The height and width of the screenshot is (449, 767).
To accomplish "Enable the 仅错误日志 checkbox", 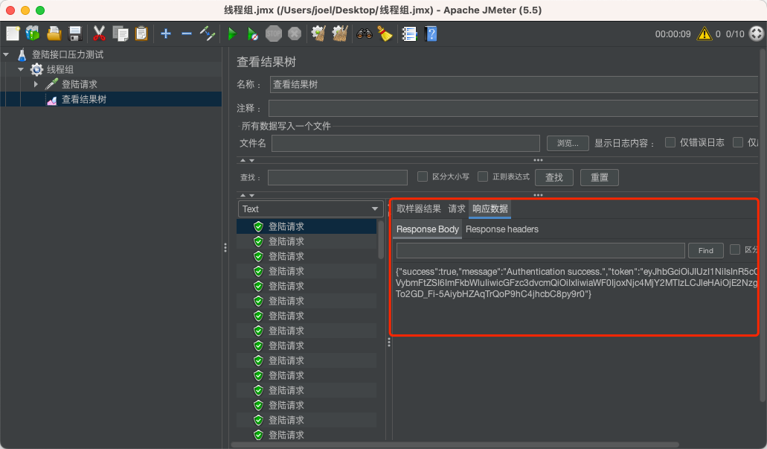I will [669, 142].
